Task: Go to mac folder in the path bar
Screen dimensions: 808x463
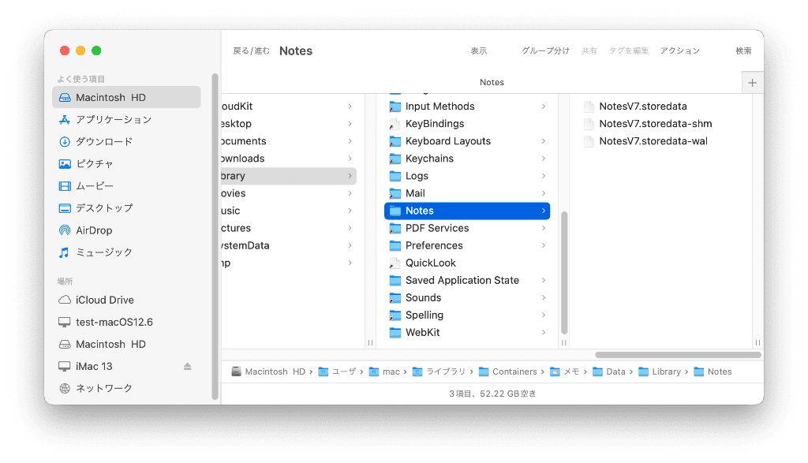Action: [384, 372]
